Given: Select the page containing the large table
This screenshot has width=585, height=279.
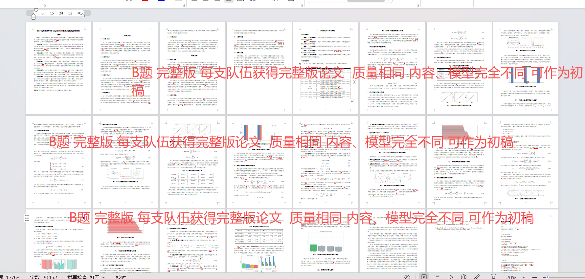Looking at the screenshot, I should tap(326, 68).
